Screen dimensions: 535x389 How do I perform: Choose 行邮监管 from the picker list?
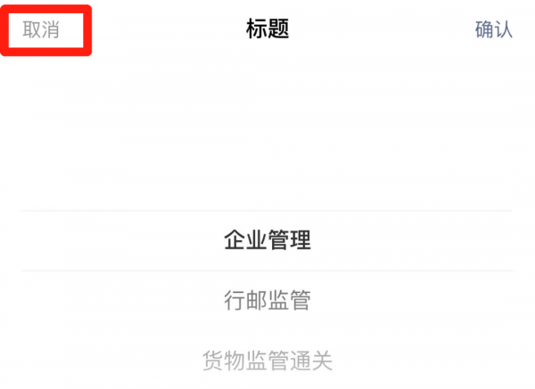point(267,300)
